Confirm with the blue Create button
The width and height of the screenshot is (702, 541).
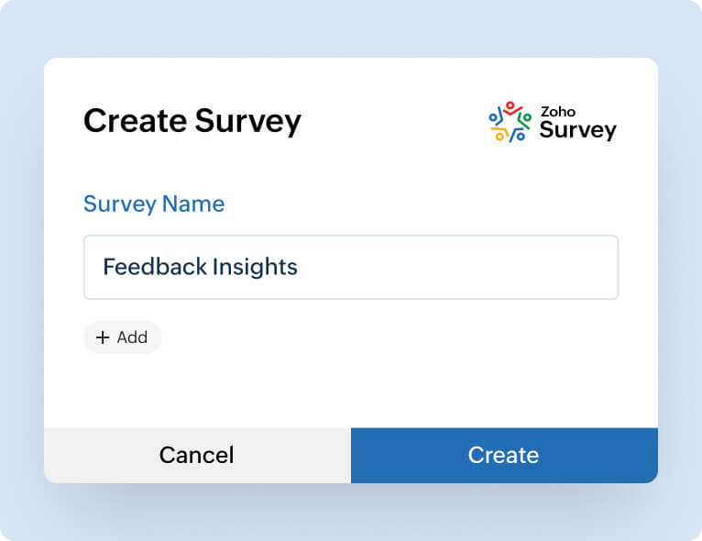click(504, 455)
